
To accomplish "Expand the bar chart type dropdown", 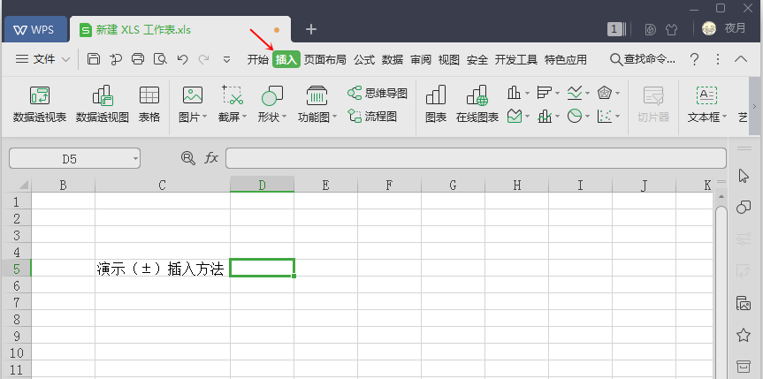I will 557,93.
